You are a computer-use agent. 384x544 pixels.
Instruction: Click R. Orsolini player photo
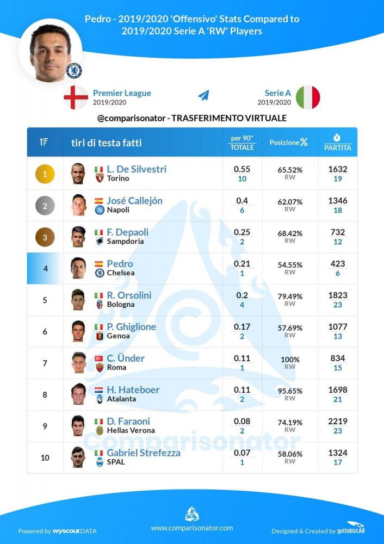(x=78, y=299)
